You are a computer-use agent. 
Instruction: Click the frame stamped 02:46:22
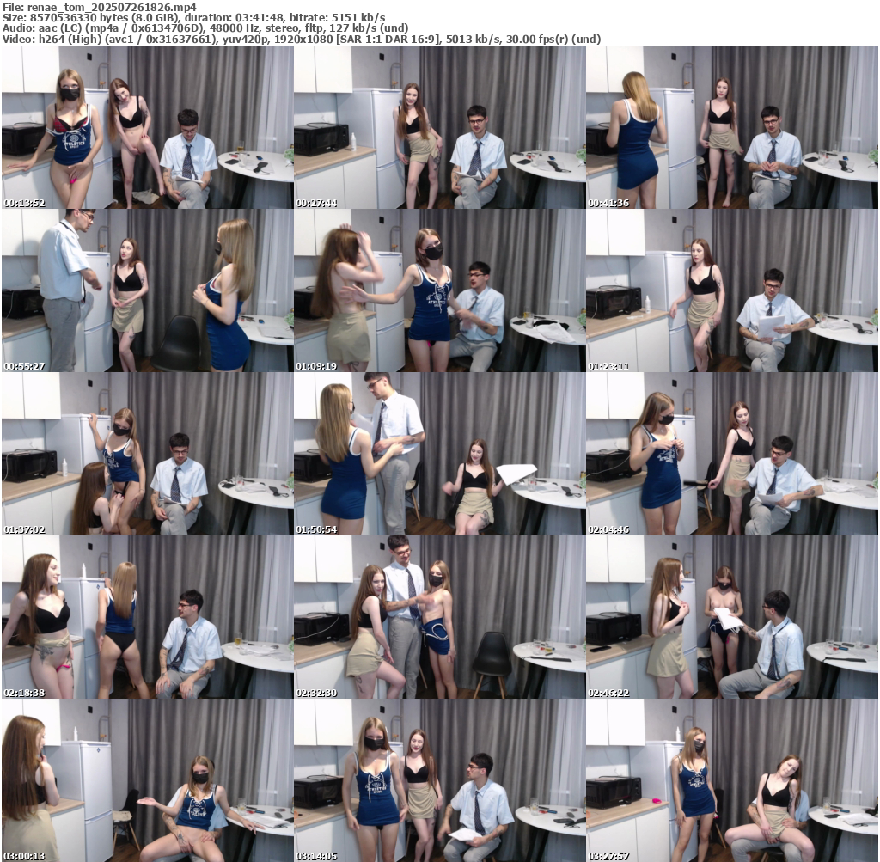coord(732,617)
